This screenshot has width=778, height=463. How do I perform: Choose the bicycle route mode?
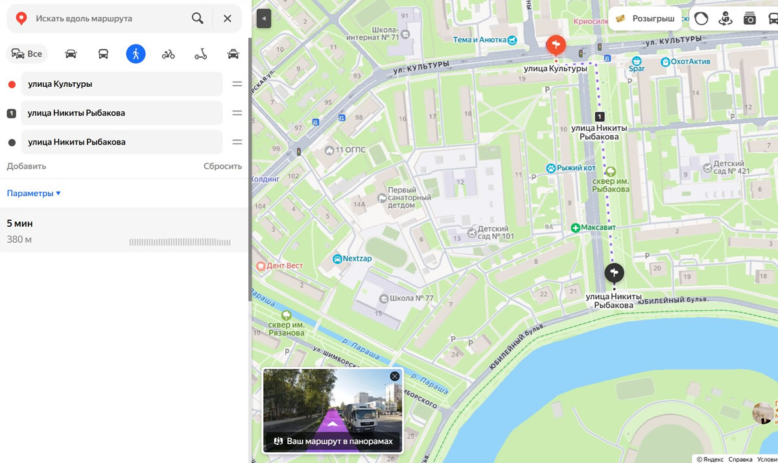[x=168, y=54]
